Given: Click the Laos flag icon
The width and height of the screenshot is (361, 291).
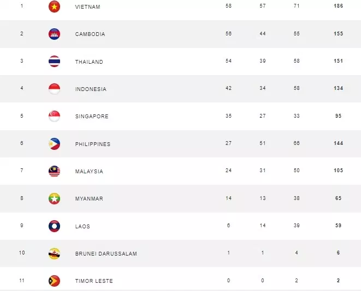Looking at the screenshot, I should point(54,226).
